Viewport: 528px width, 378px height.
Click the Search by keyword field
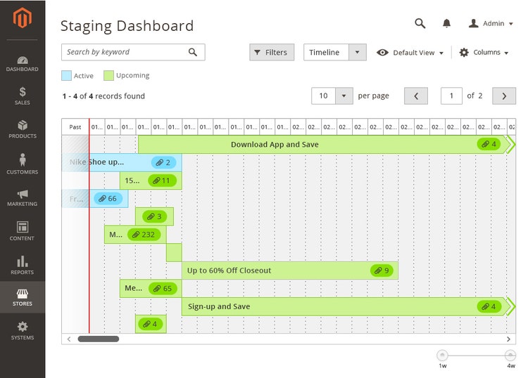click(124, 52)
